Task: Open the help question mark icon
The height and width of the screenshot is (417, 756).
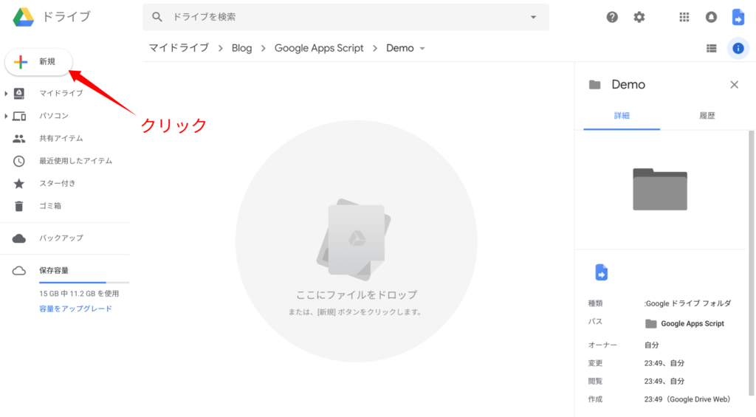Action: (x=612, y=17)
